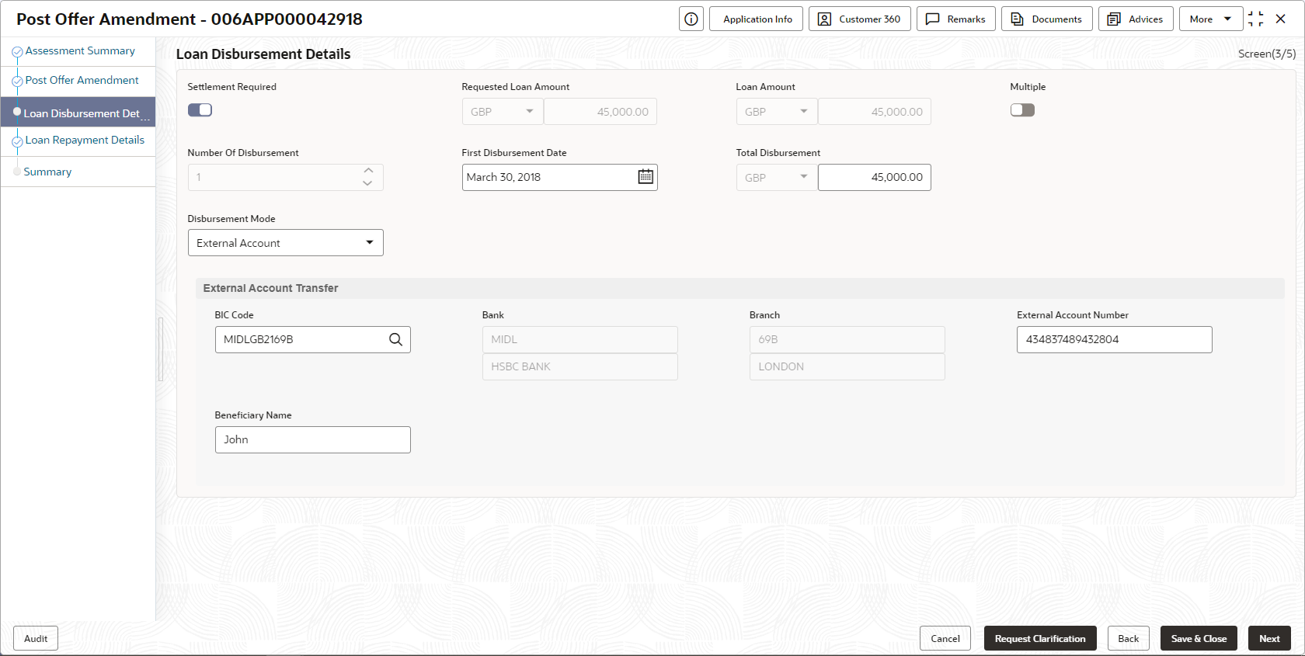Toggle the Multiple disbursement switch
Image resolution: width=1305 pixels, height=656 pixels.
[x=1022, y=110]
